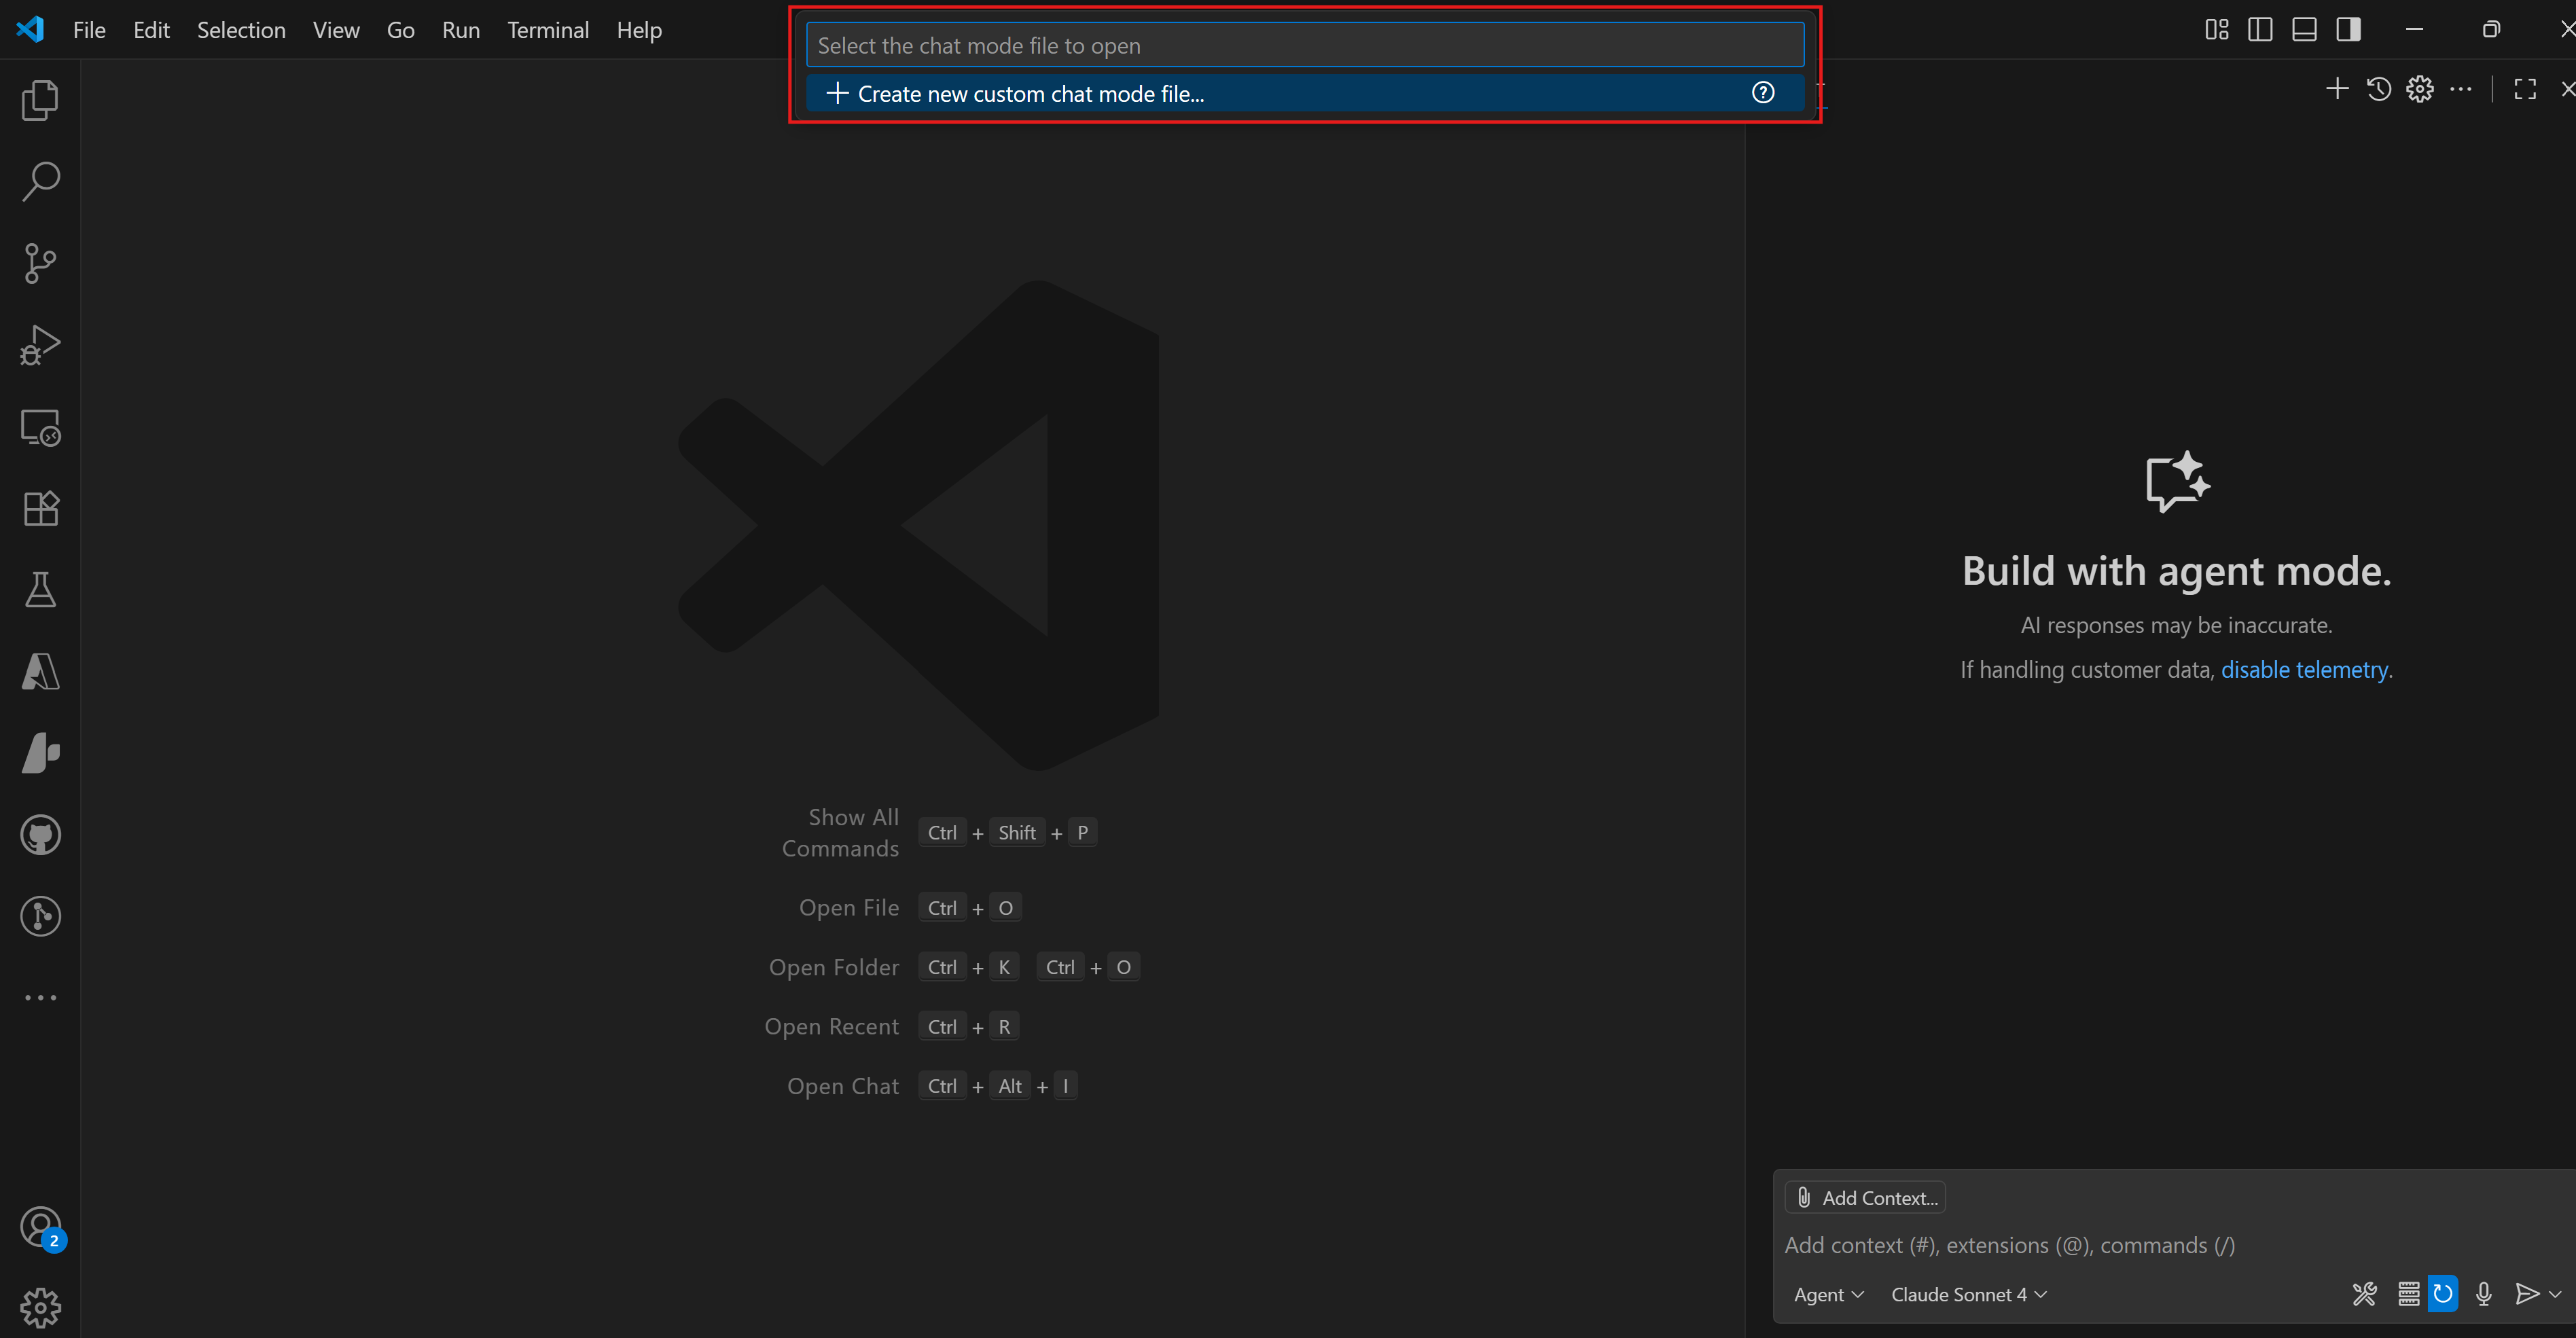Click the Add Context button
This screenshot has height=1338, width=2576.
[1866, 1197]
